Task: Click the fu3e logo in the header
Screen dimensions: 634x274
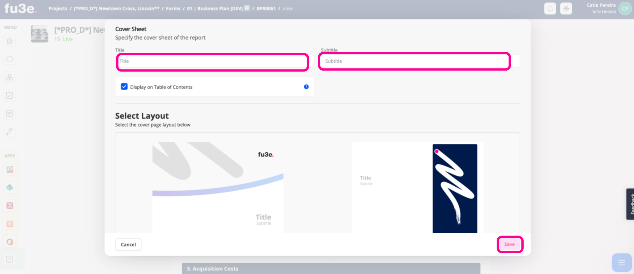Action: pyautogui.click(x=20, y=8)
